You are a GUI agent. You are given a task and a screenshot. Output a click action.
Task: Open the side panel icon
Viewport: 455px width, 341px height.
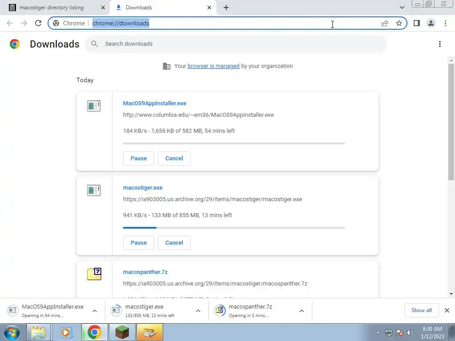click(x=417, y=23)
